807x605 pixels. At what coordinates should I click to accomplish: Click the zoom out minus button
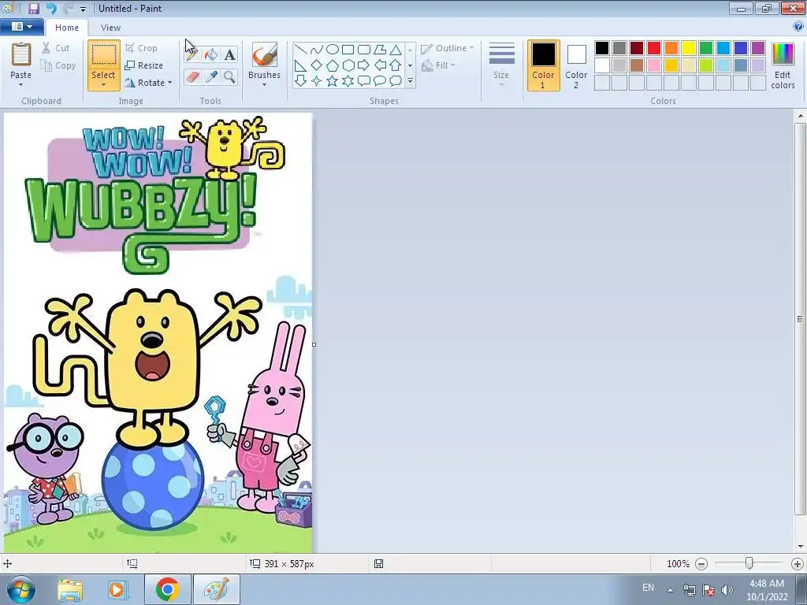701,564
